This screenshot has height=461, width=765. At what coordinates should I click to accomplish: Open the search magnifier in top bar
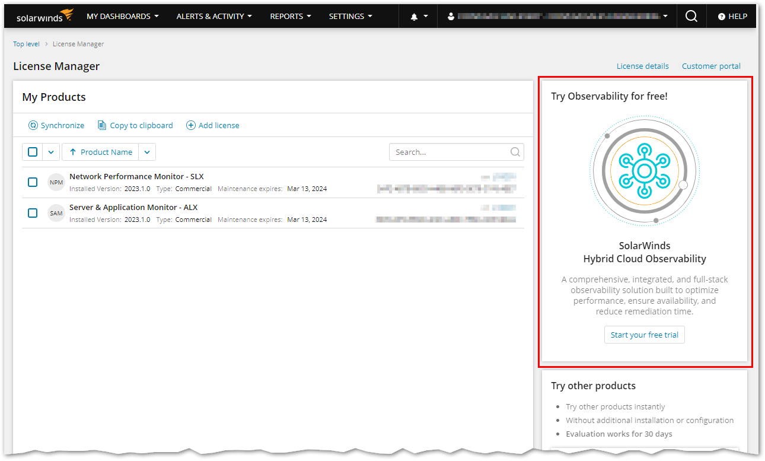point(691,16)
